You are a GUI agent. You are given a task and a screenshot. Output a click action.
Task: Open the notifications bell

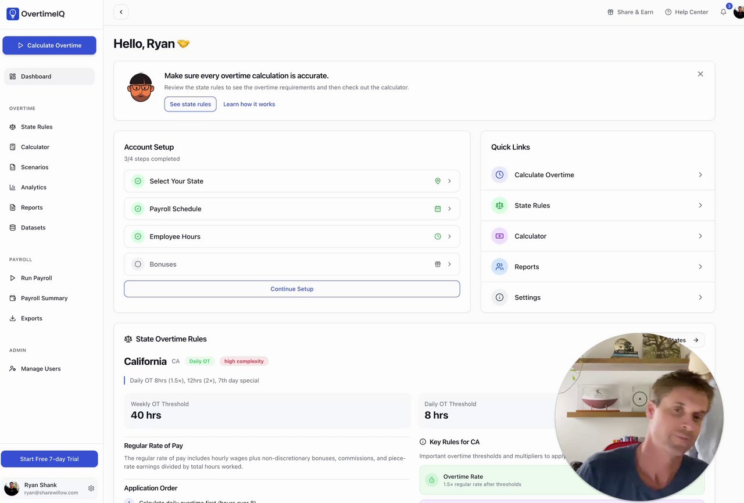724,12
